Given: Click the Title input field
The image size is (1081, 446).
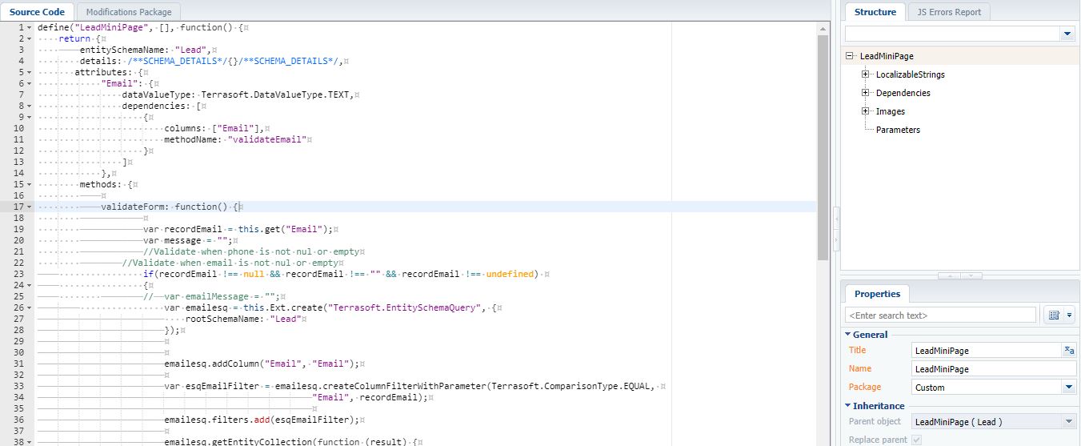Looking at the screenshot, I should click(x=987, y=351).
